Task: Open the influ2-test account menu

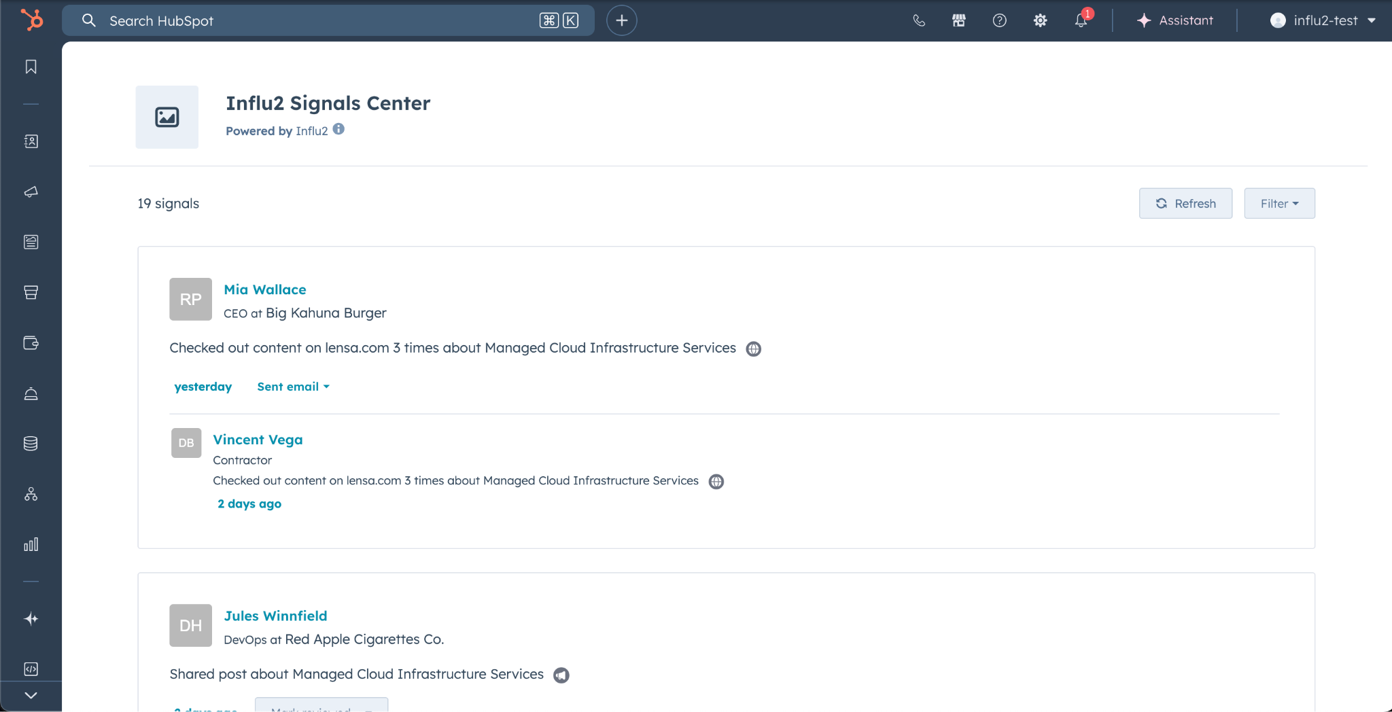Action: coord(1322,20)
